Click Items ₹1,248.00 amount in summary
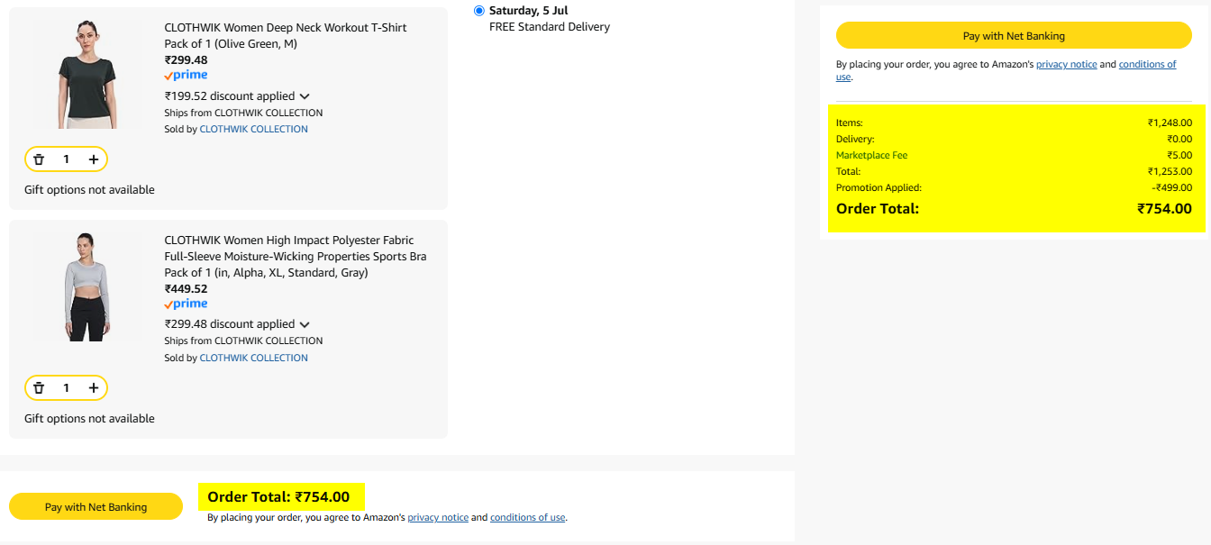The image size is (1211, 545). coord(1170,123)
